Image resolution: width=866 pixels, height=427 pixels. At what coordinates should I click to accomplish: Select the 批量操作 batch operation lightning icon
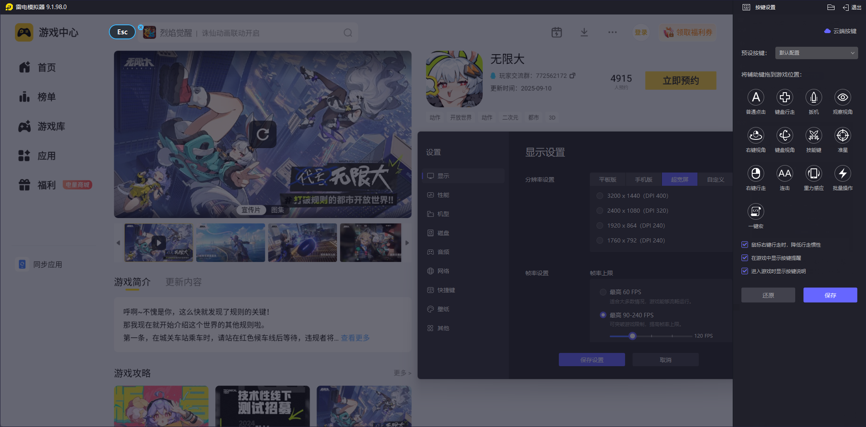pos(842,174)
